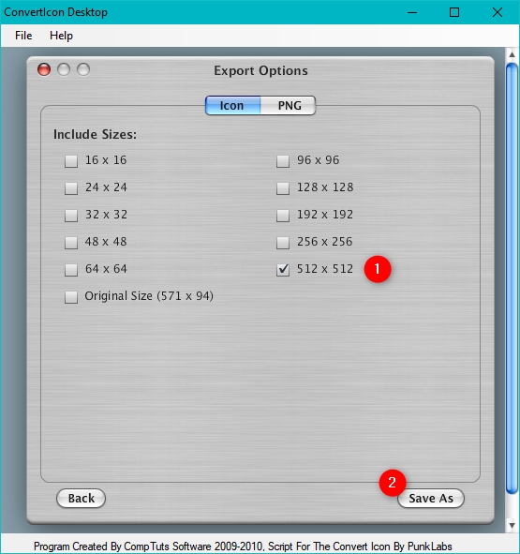Click the 'Export Options' title text

(x=260, y=70)
